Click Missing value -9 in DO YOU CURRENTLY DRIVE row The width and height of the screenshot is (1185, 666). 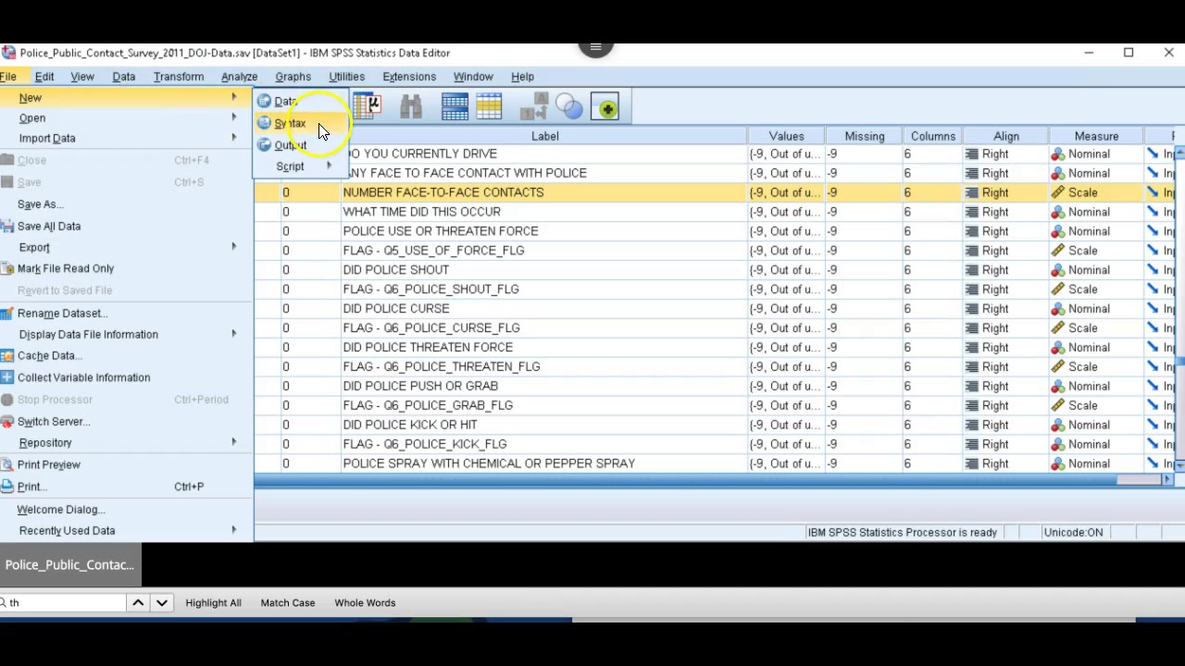(x=832, y=154)
